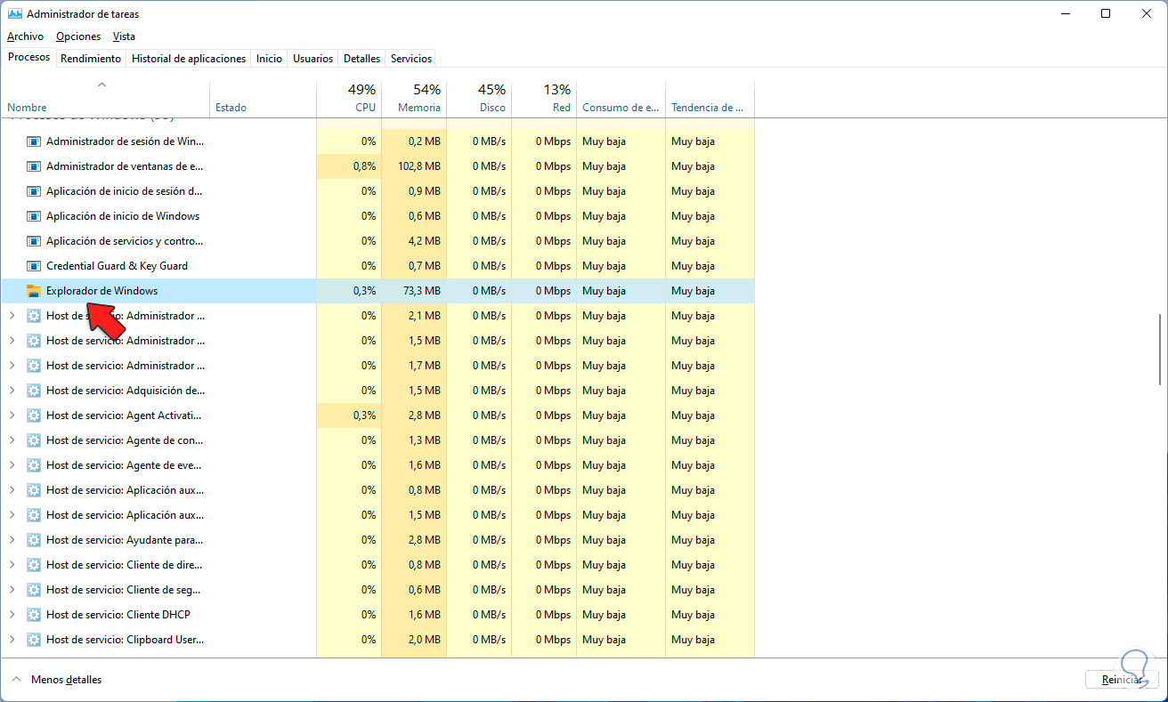This screenshot has height=702, width=1168.
Task: Select the Host de servicio: Cliente de dire… name
Action: coord(126,565)
